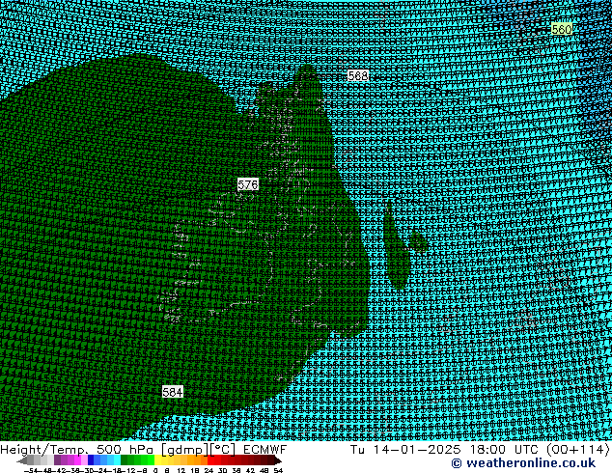Click the date '14-01-2025' text
Screen dimensions: 612x473
tap(416, 450)
